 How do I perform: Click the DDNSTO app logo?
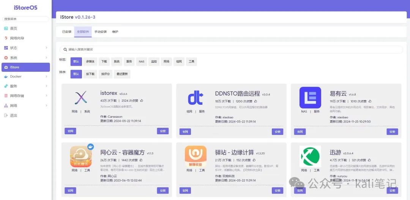196,98
